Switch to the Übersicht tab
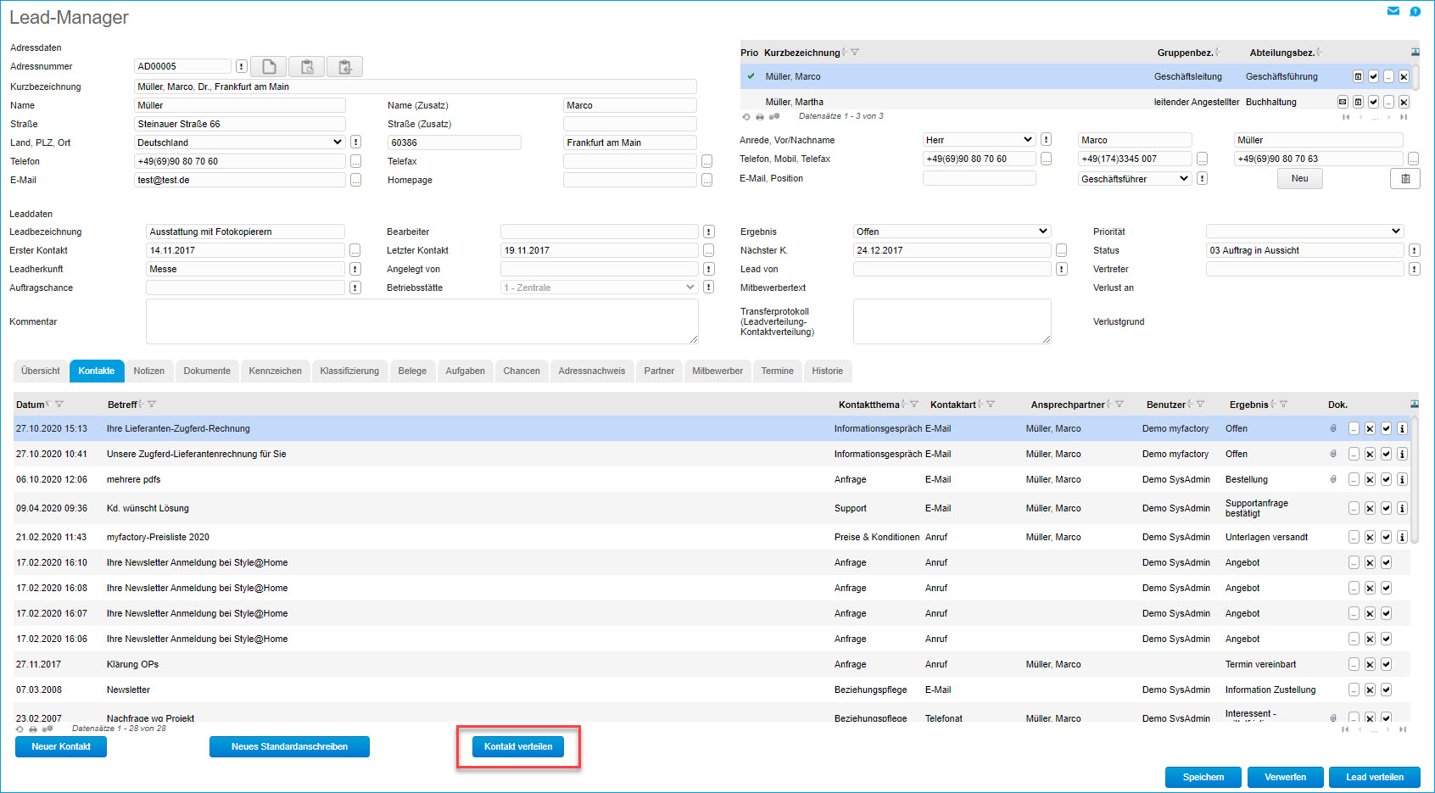 click(41, 371)
